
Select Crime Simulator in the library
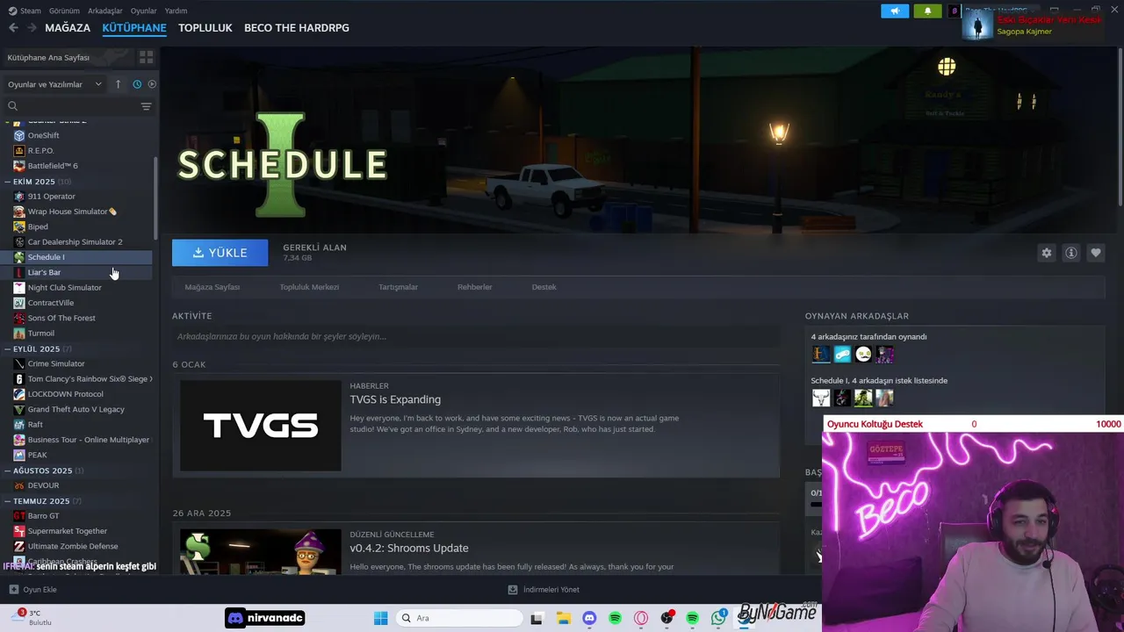coord(56,363)
